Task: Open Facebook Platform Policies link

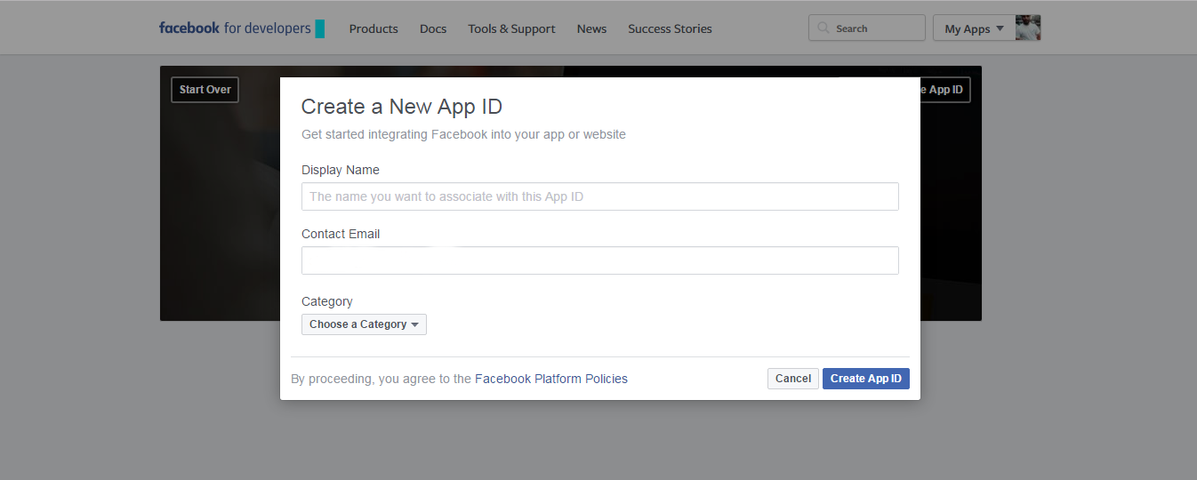Action: pos(551,379)
